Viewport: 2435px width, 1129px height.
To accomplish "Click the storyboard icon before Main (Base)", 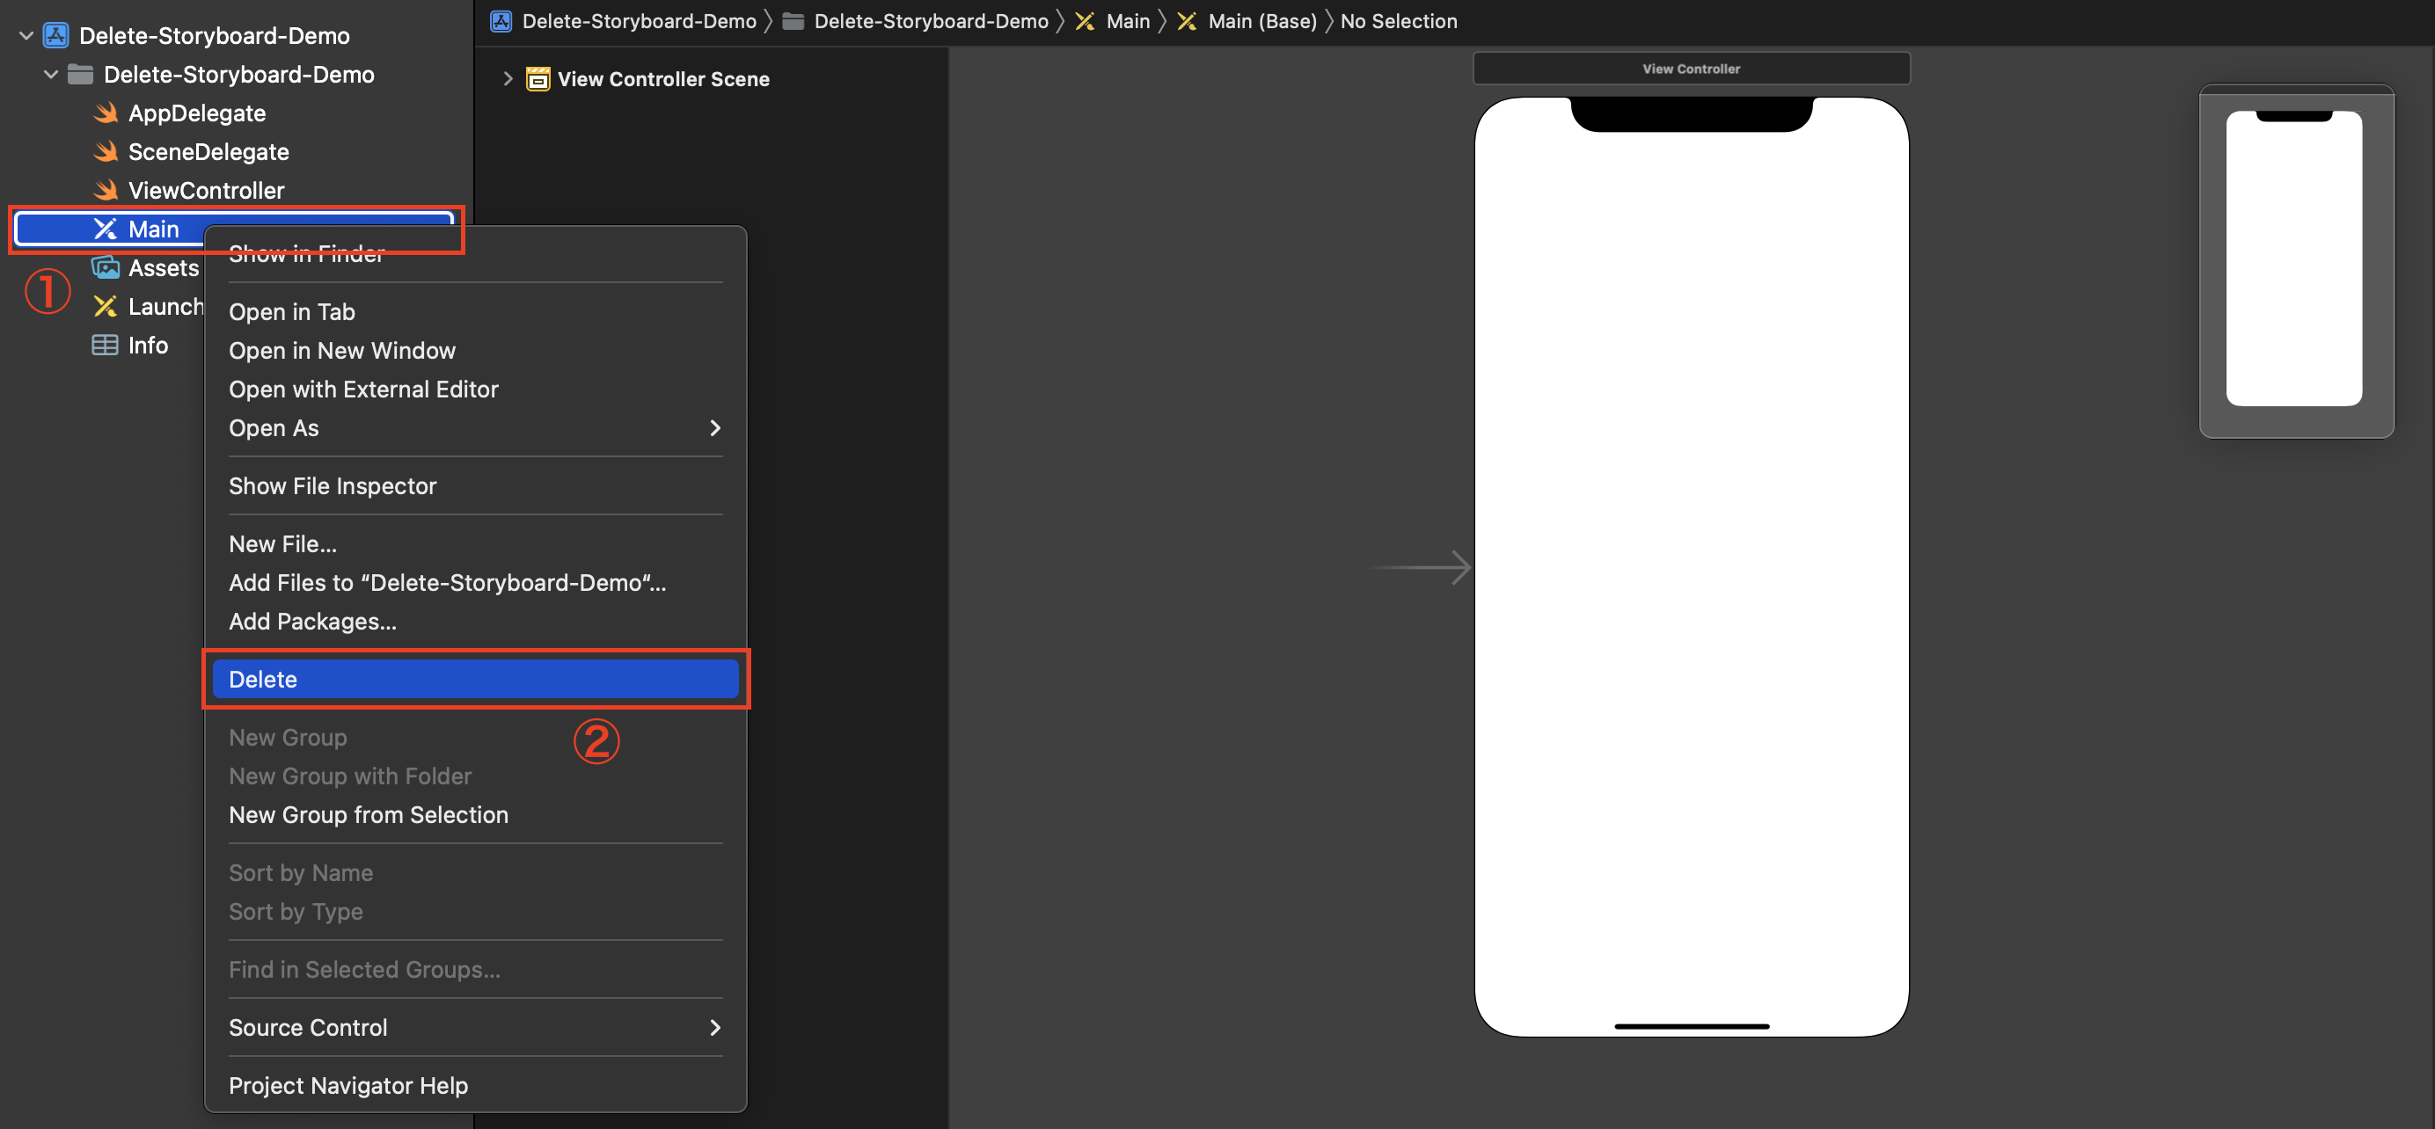I will [x=1188, y=21].
